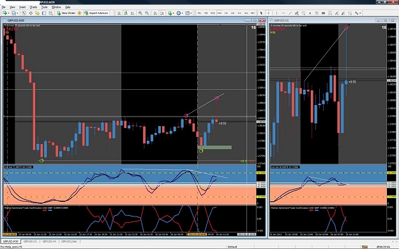
Task: Toggle the Expert Advisors button
Action: (96, 13)
